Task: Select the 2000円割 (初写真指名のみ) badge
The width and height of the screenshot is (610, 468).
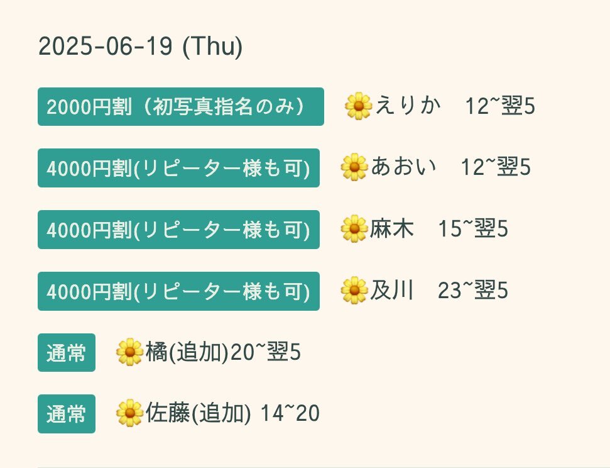Action: pyautogui.click(x=181, y=106)
